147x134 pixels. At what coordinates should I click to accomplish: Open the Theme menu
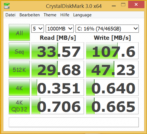tap(50, 15)
